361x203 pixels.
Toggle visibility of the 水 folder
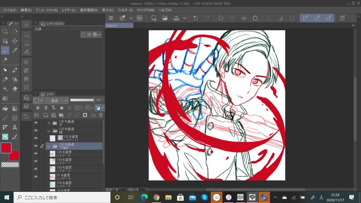(x=36, y=123)
